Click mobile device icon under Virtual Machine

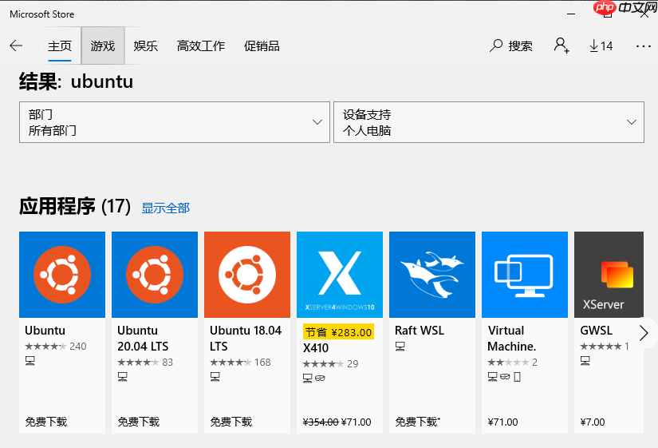[517, 377]
